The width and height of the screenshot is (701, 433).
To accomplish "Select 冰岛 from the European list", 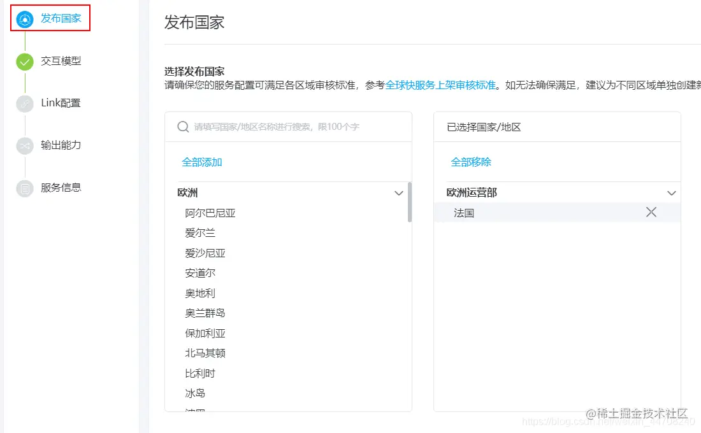I will tap(194, 393).
